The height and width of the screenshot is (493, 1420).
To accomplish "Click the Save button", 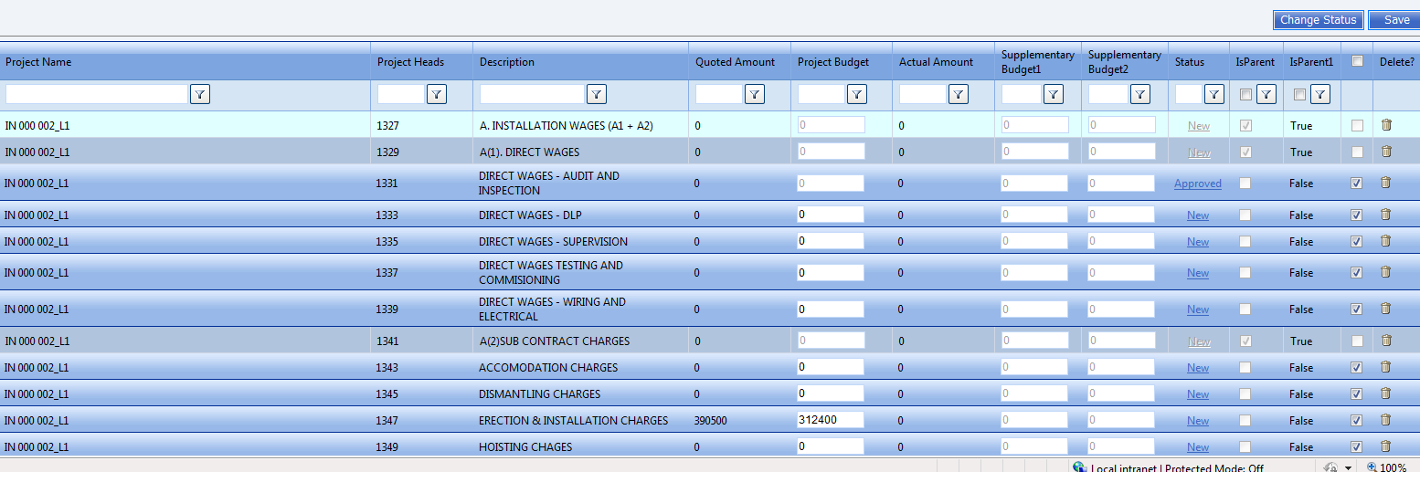I will (x=1396, y=20).
